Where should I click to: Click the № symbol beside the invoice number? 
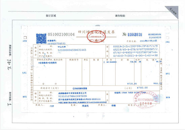(x=124, y=34)
